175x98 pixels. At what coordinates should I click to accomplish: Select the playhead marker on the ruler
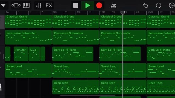(122, 13)
